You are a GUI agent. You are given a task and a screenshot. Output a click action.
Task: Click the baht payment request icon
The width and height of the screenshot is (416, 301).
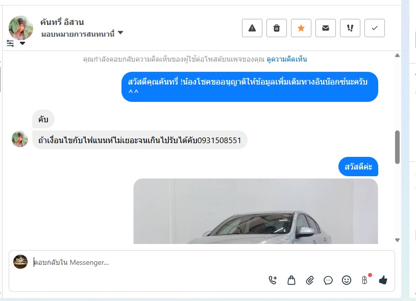[x=365, y=280]
